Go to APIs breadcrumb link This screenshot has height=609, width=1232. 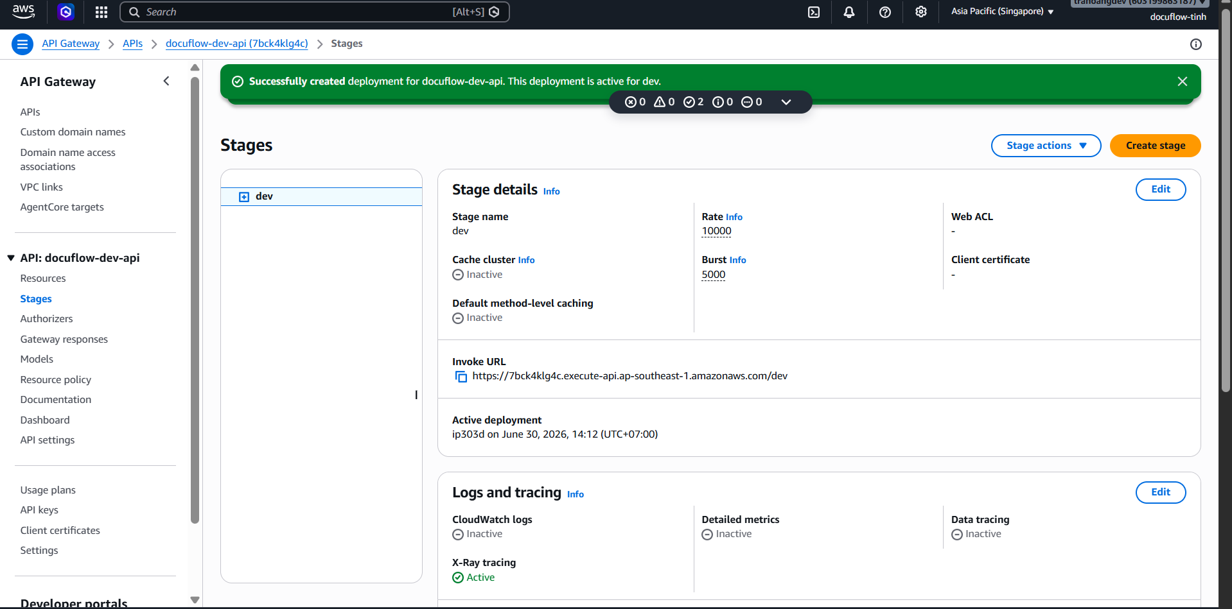click(132, 44)
